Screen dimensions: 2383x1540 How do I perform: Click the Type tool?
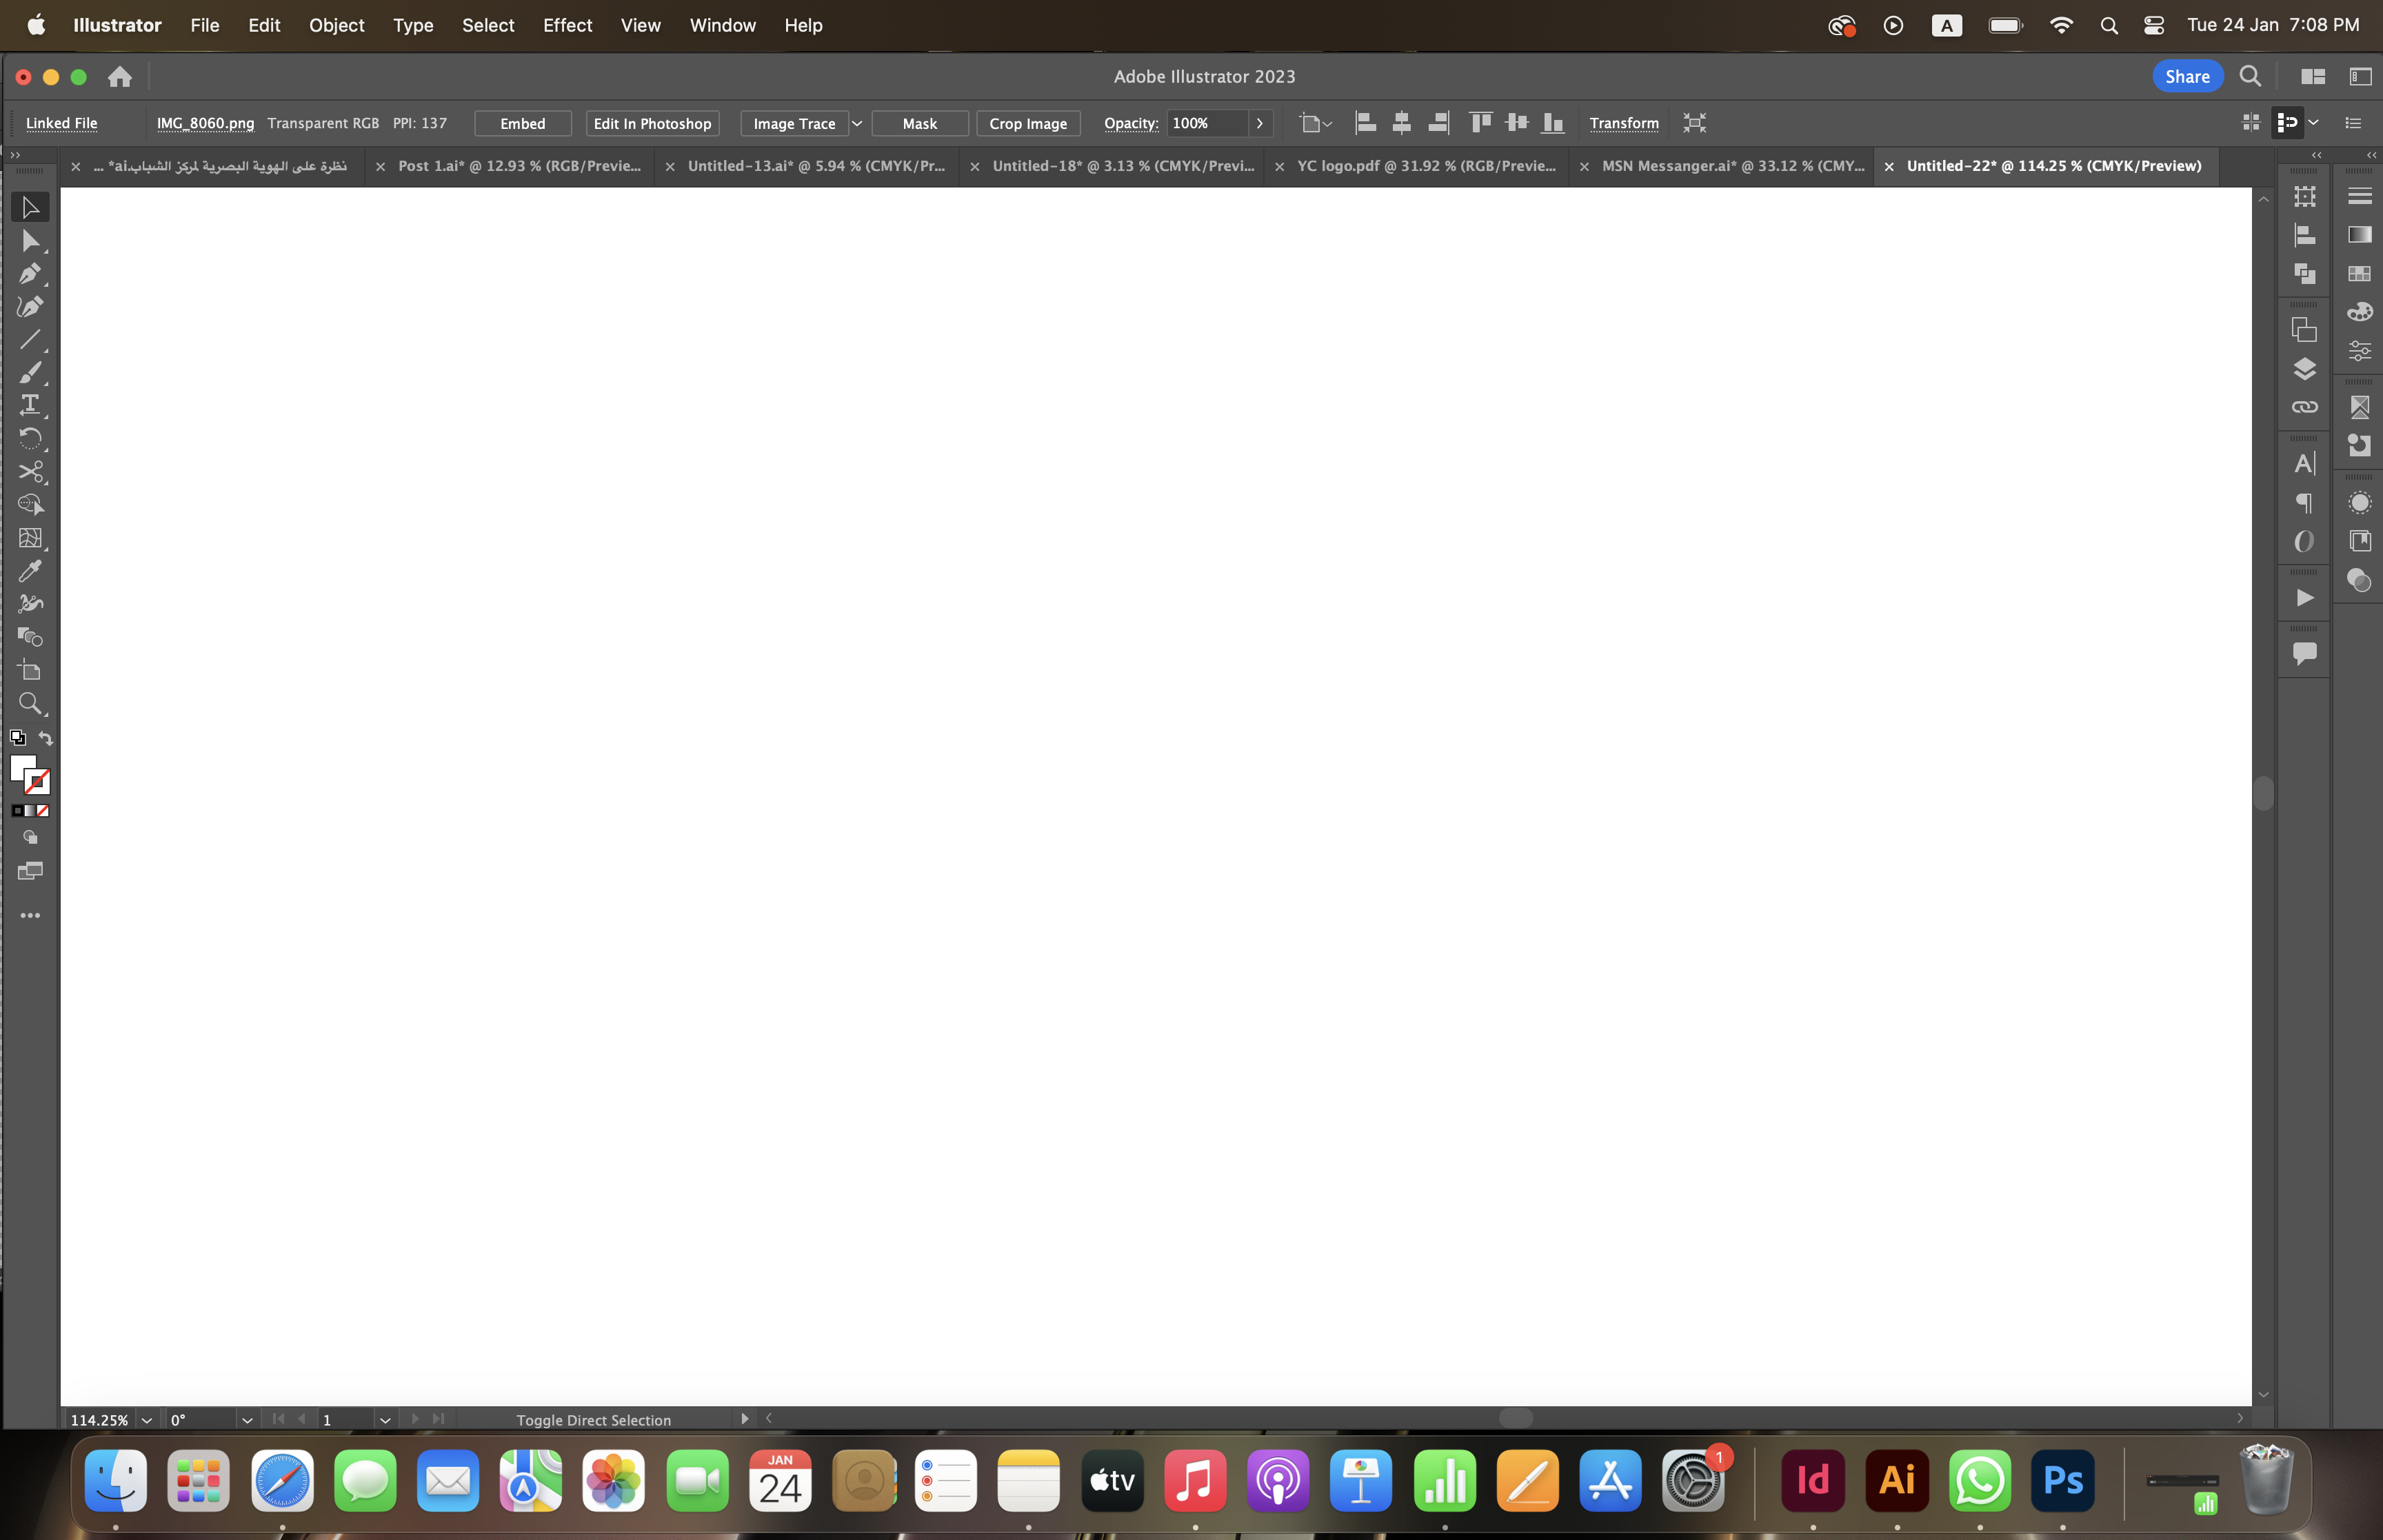pos(30,405)
